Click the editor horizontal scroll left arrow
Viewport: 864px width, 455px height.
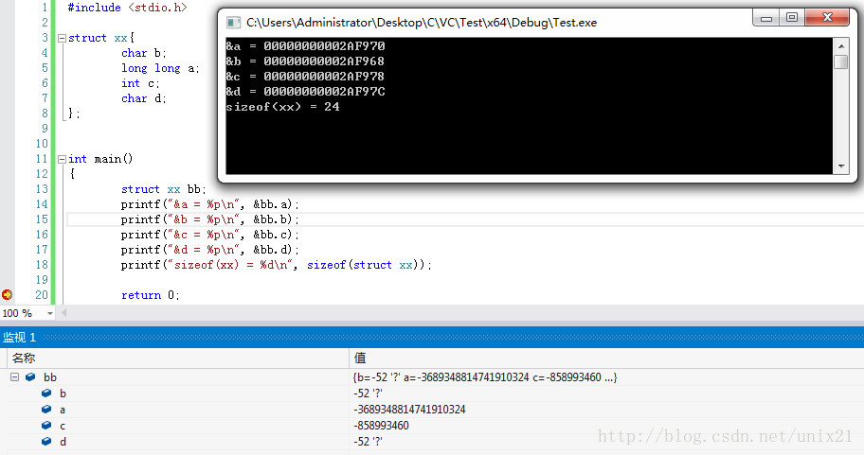63,313
